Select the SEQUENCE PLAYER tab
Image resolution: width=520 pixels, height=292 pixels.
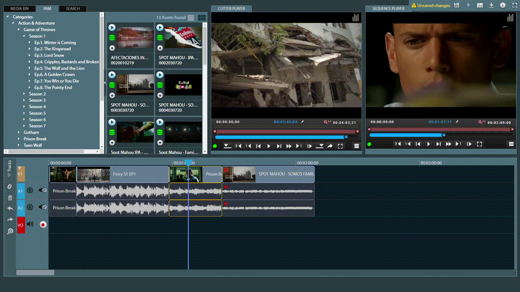point(388,9)
